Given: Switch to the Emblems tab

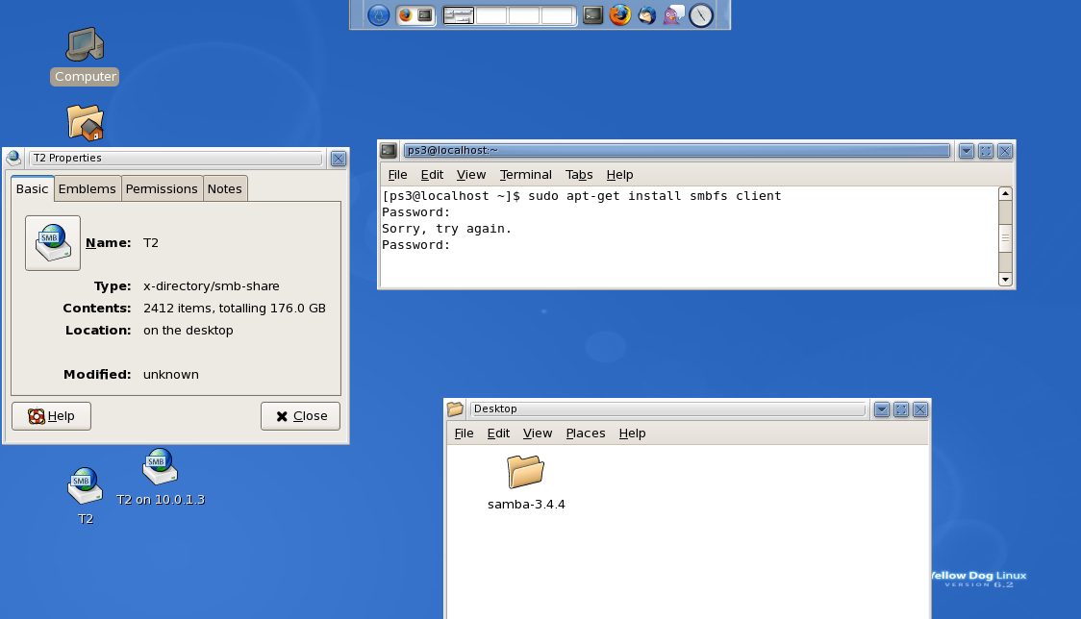Looking at the screenshot, I should point(87,188).
